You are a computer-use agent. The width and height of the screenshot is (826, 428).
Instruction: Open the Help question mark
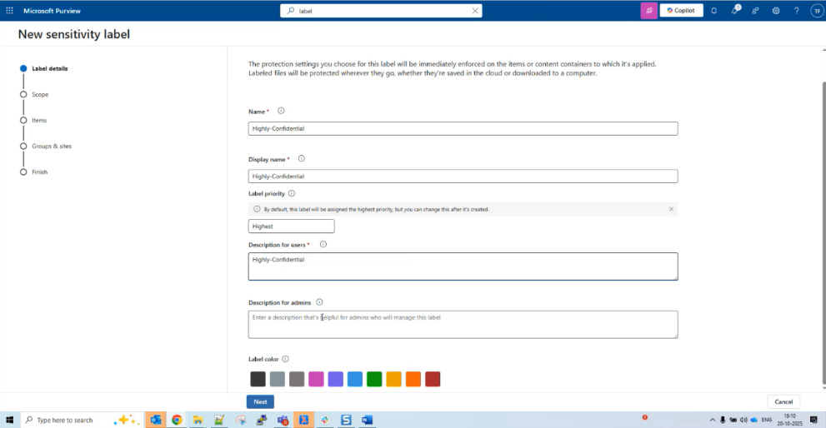pyautogui.click(x=796, y=11)
